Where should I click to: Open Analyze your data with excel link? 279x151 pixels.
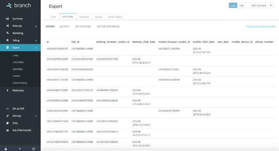pyautogui.click(x=261, y=26)
